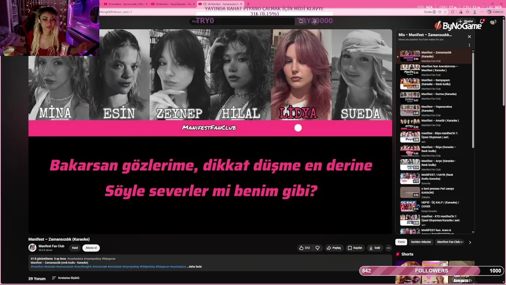Share the video with Paylaş
The height and width of the screenshot is (285, 506).
[x=334, y=248]
